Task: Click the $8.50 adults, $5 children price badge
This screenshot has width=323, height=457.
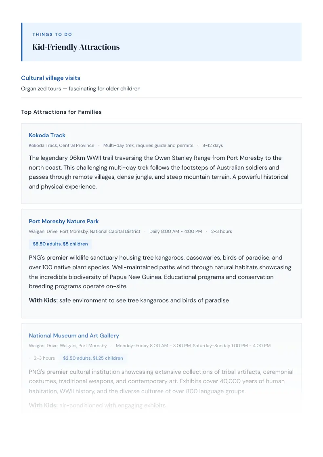Action: pyautogui.click(x=60, y=244)
